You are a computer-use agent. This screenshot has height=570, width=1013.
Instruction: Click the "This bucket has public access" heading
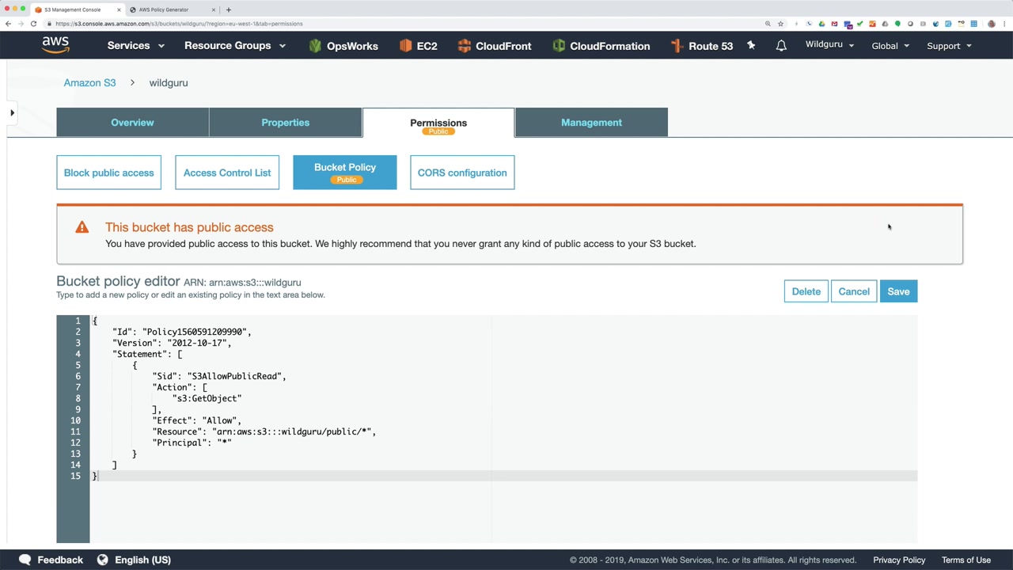(x=189, y=227)
